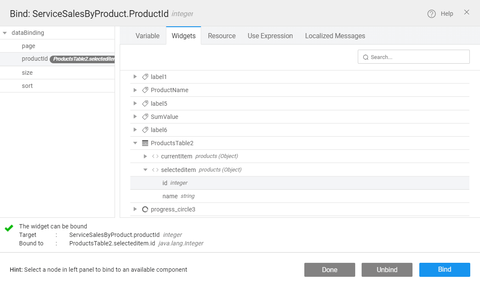Viewport: 480px width, 287px height.
Task: Click the selecteditem angle brackets icon
Action: (155, 170)
